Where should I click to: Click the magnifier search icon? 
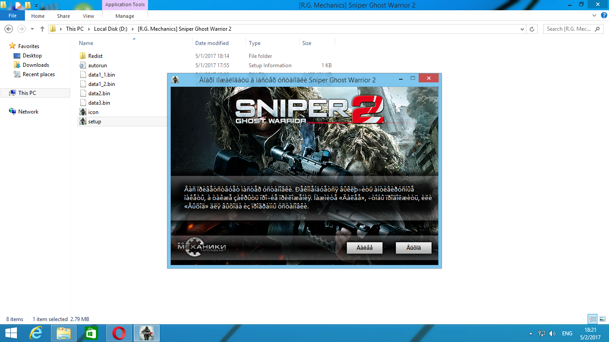[598, 29]
